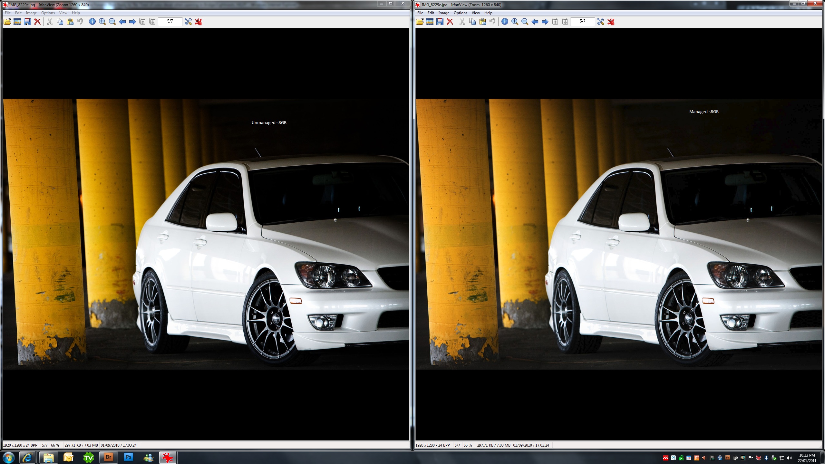Click Managed sRGB car image
Viewport: 825px width, 464px height.
(619, 234)
